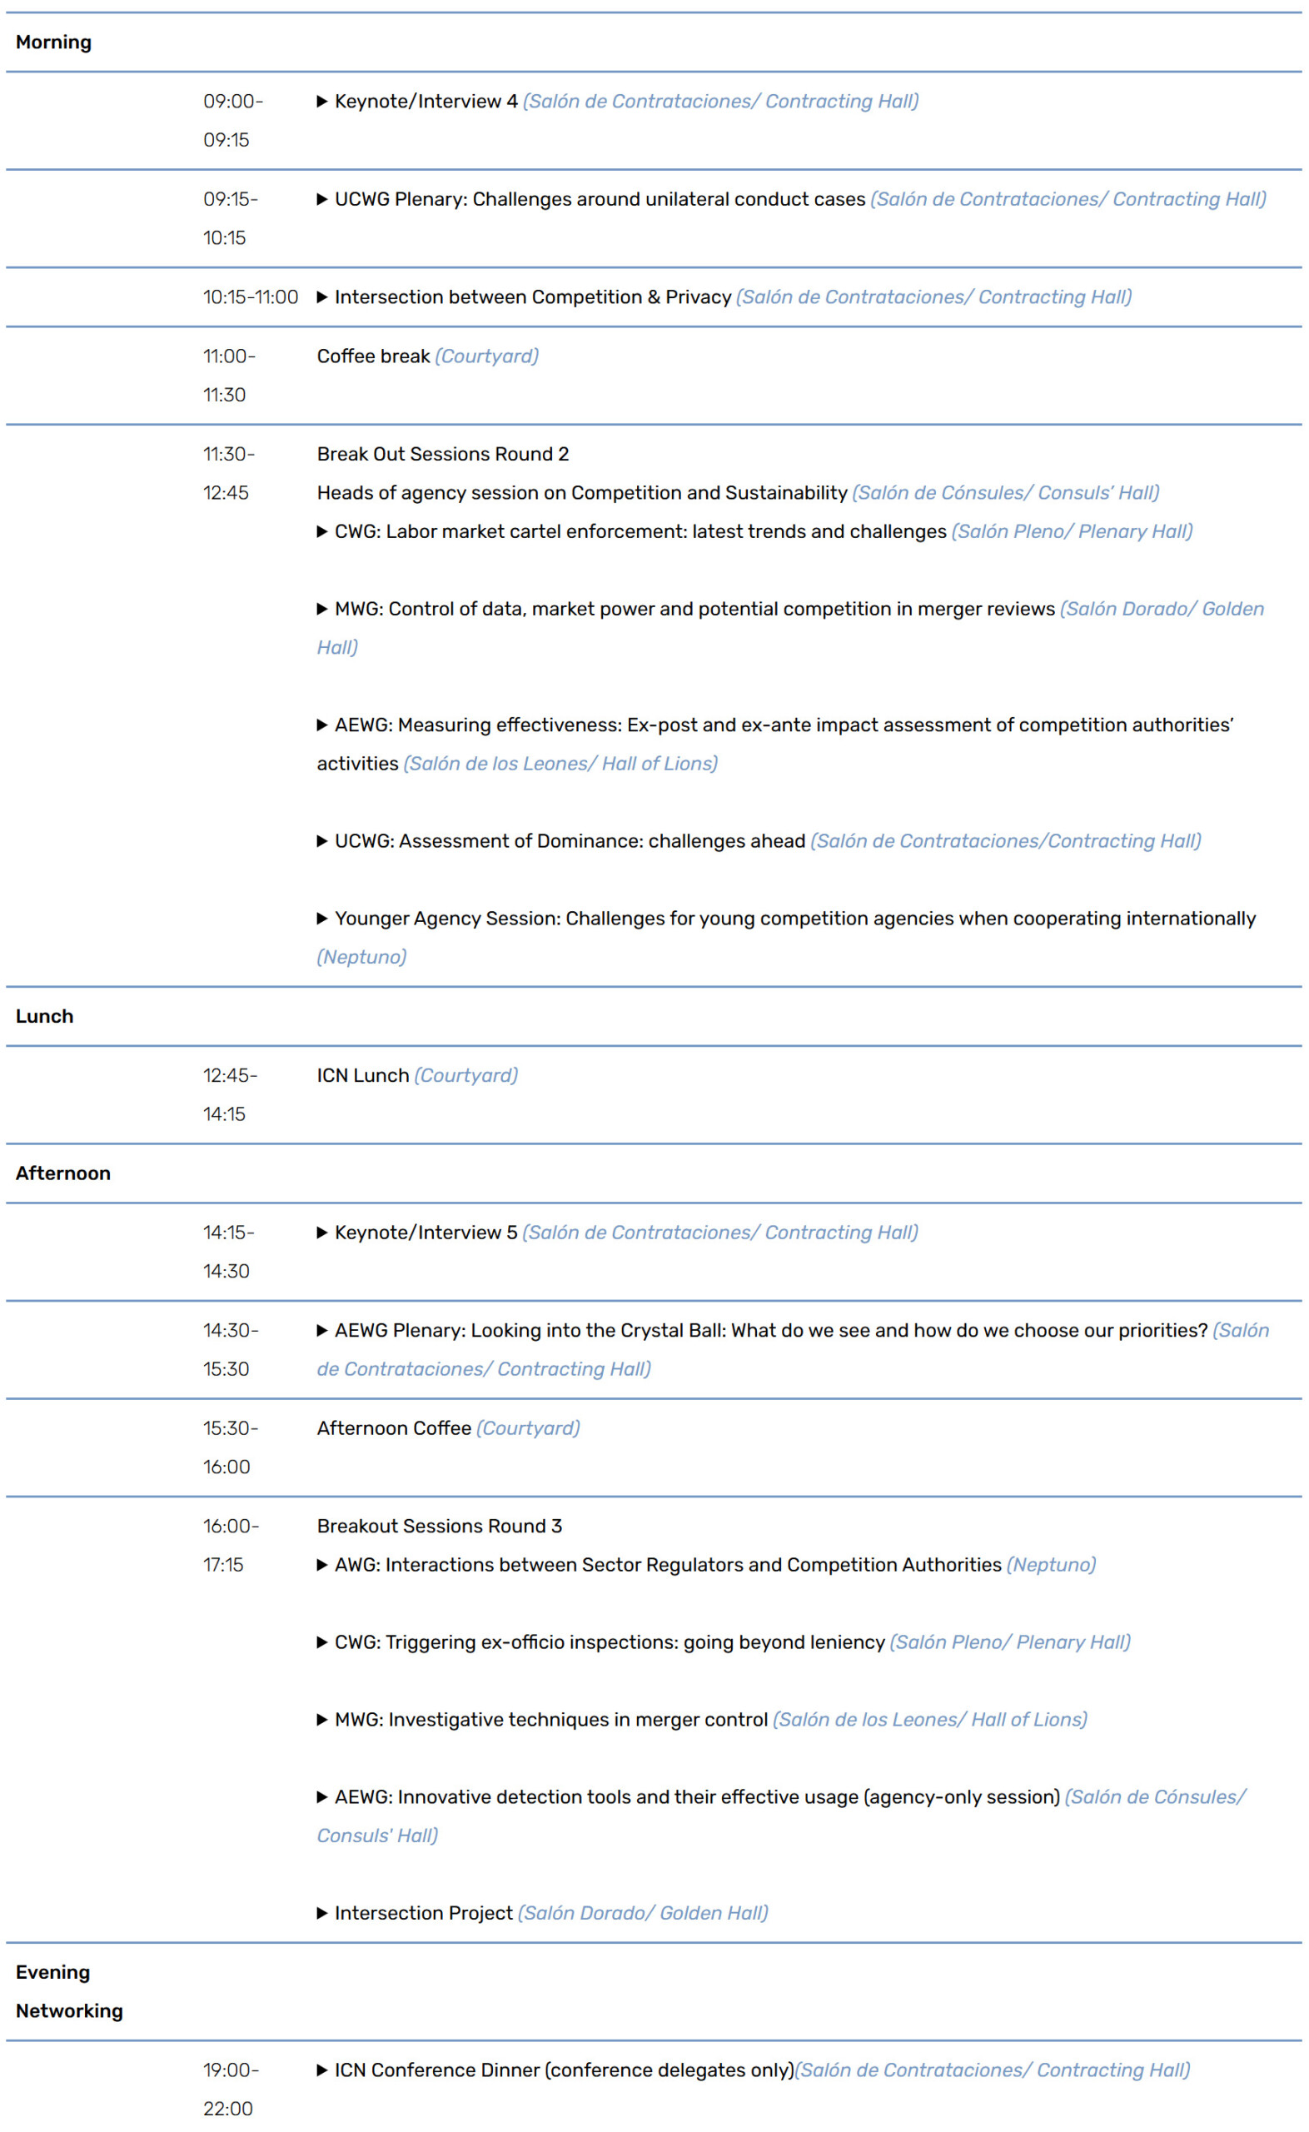Click the Afternoon Coffee entry
Image resolution: width=1309 pixels, height=2132 pixels.
click(394, 1429)
